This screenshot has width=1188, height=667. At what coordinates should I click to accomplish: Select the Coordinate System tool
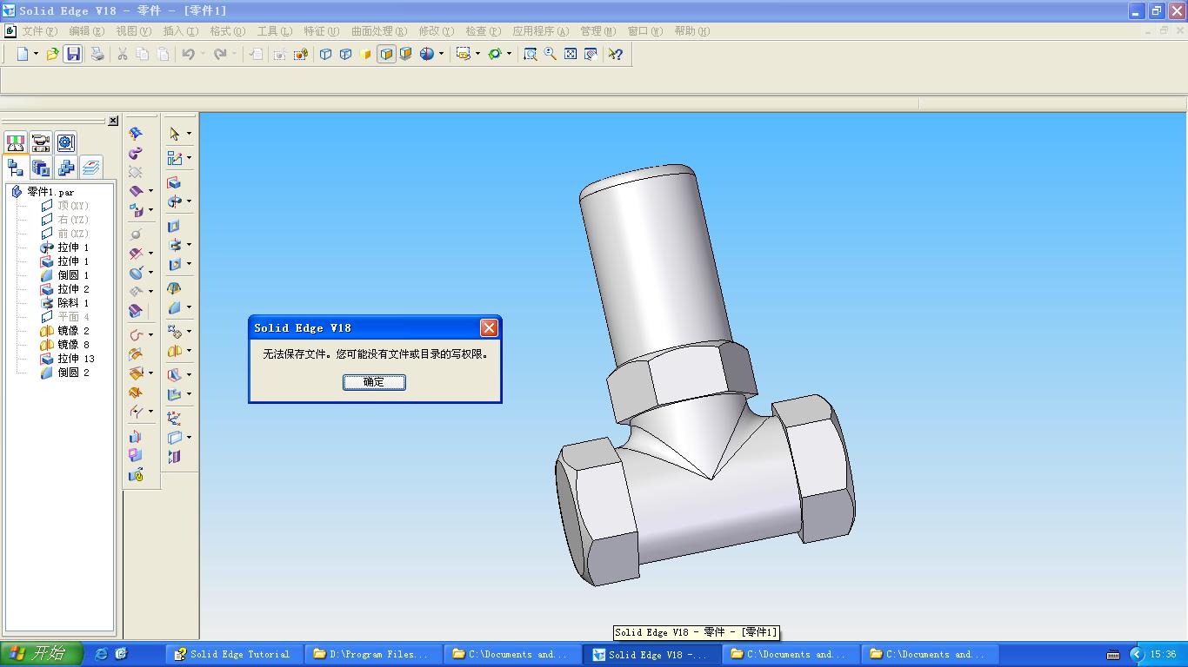(x=175, y=419)
